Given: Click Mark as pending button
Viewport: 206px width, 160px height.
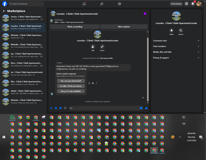Looking at the screenshot, I should pos(75,27).
